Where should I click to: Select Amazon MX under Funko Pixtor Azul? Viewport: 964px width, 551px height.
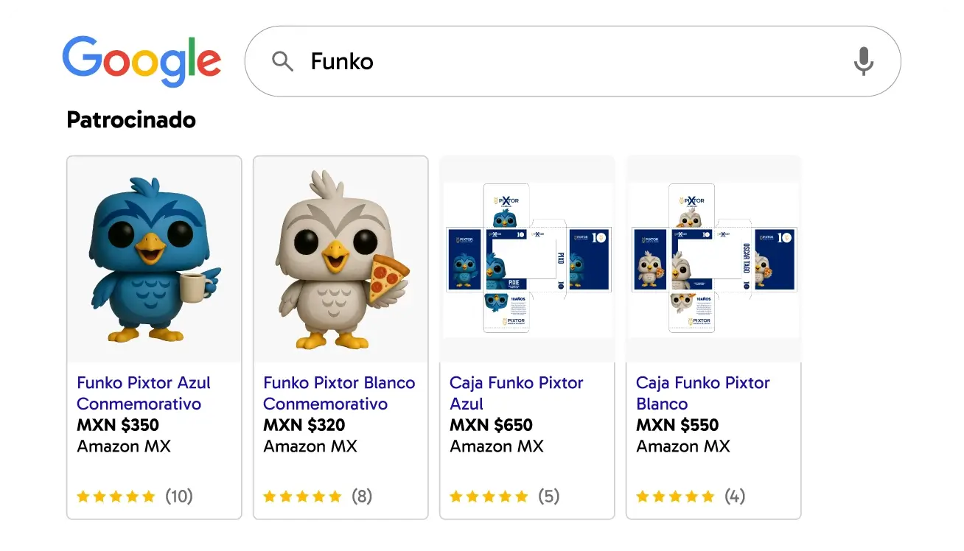(124, 446)
